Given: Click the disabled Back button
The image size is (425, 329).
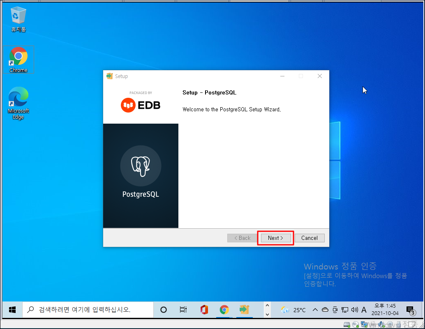Looking at the screenshot, I should [242, 238].
